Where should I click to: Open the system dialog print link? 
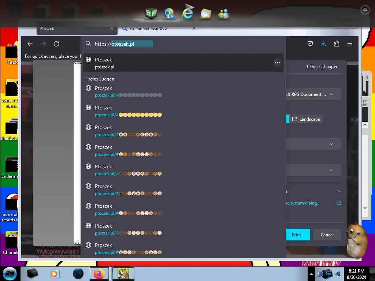click(303, 203)
